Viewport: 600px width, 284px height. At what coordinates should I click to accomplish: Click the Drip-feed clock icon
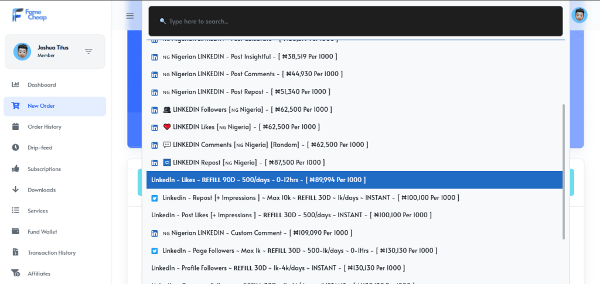point(16,148)
